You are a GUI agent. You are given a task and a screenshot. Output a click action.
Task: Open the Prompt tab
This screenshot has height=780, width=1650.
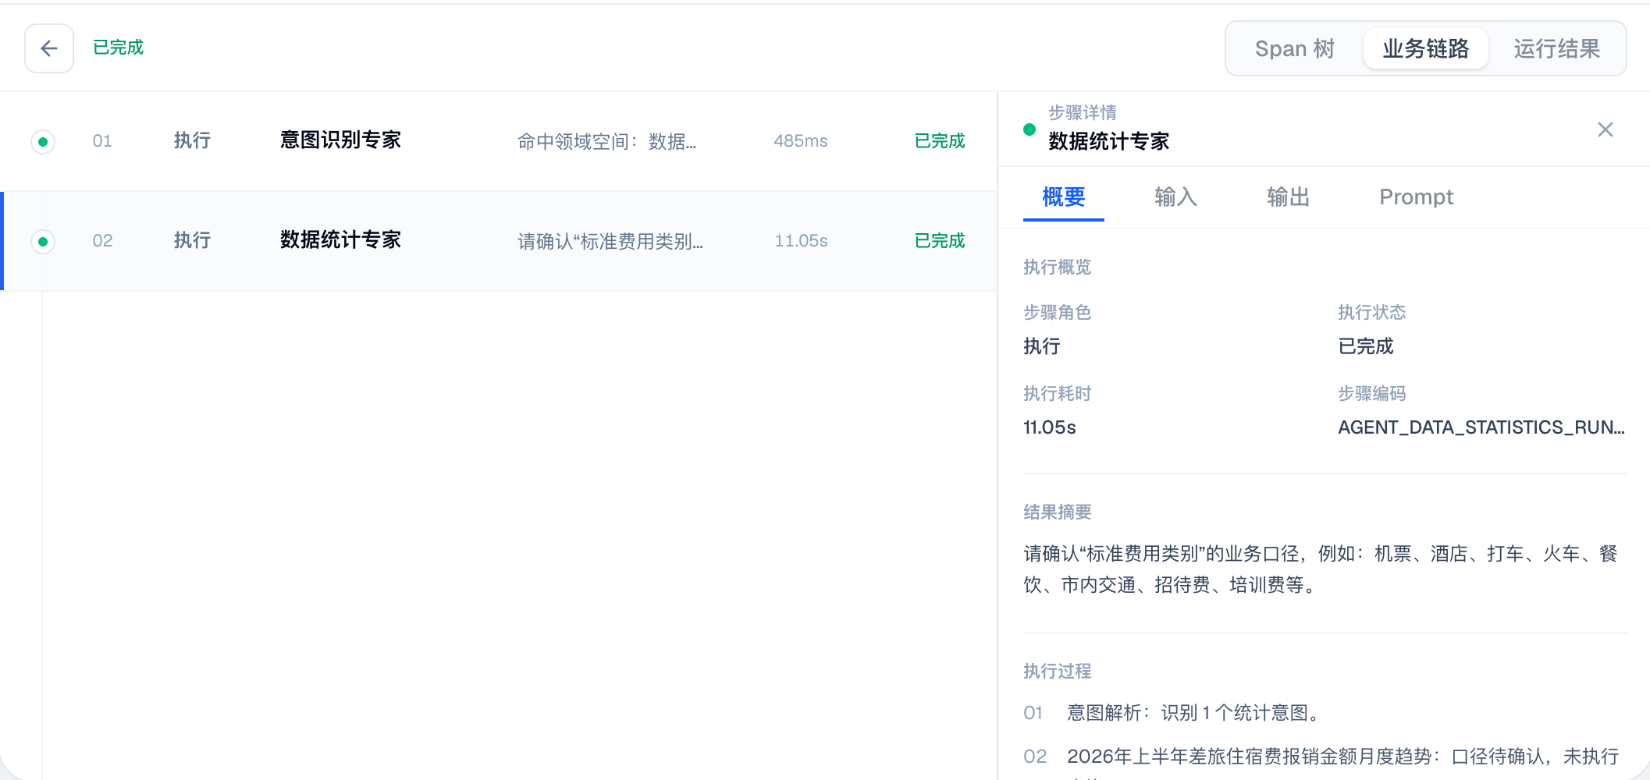click(1416, 197)
